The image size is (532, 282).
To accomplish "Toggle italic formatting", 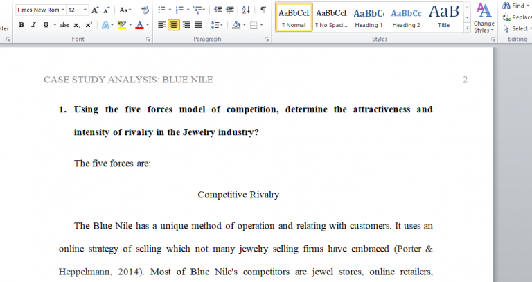I will tap(33, 25).
